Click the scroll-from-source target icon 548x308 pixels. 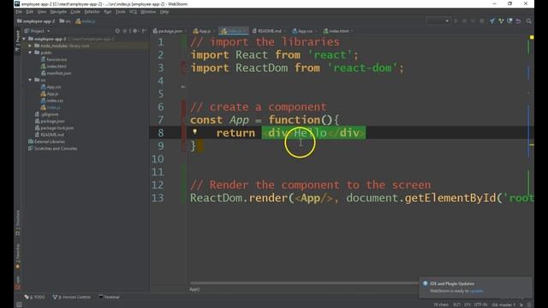pos(117,31)
